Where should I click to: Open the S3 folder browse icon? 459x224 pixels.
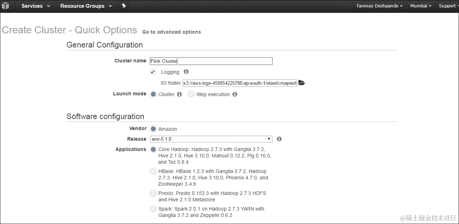coord(302,83)
